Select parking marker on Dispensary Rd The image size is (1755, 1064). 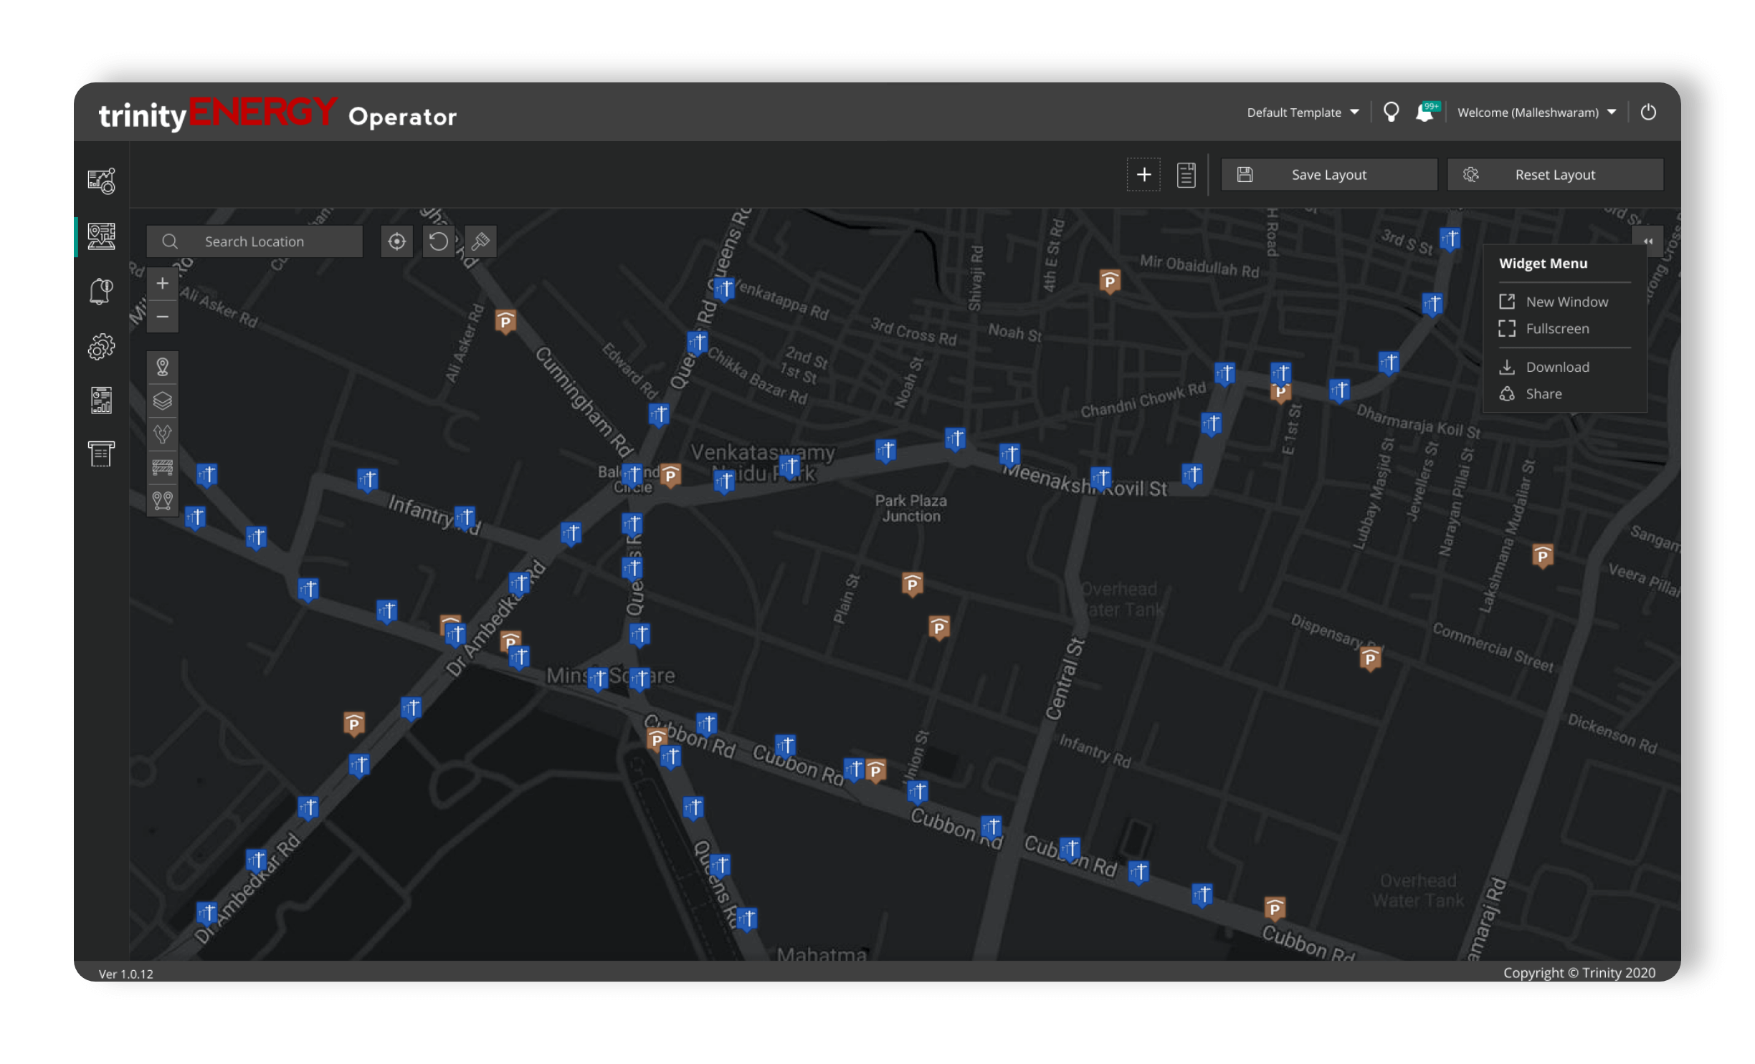[x=1369, y=658]
